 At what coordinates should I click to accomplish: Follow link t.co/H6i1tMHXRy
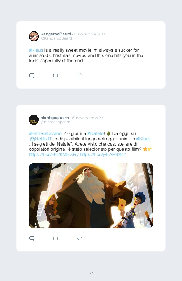pyautogui.click(x=54, y=154)
